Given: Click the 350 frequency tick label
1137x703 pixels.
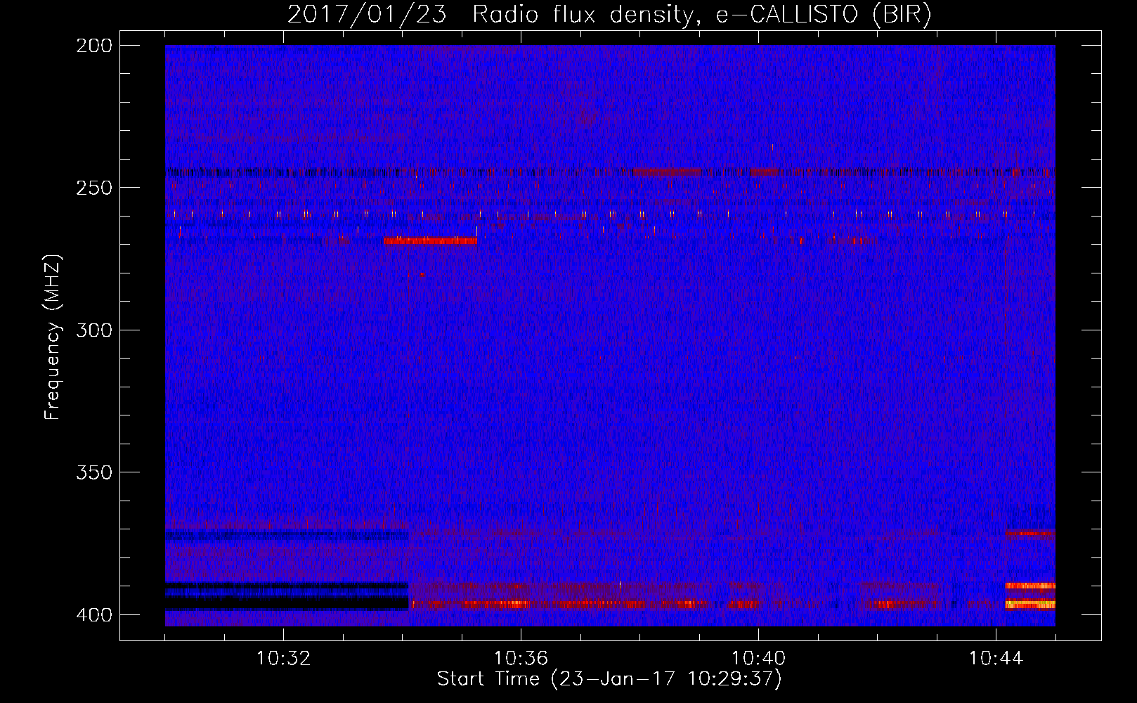Looking at the screenshot, I should [x=94, y=472].
